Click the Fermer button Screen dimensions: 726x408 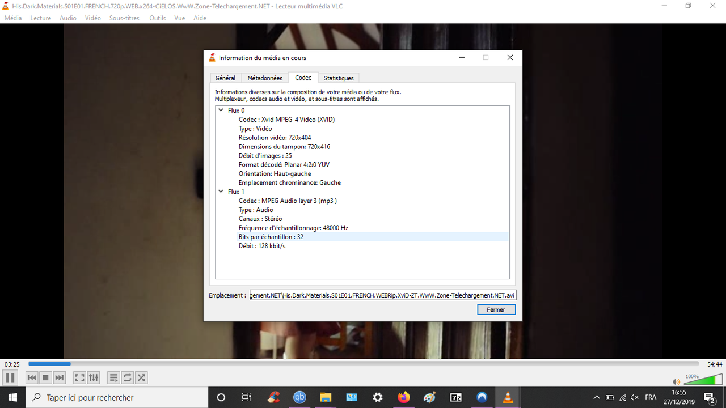tap(496, 309)
